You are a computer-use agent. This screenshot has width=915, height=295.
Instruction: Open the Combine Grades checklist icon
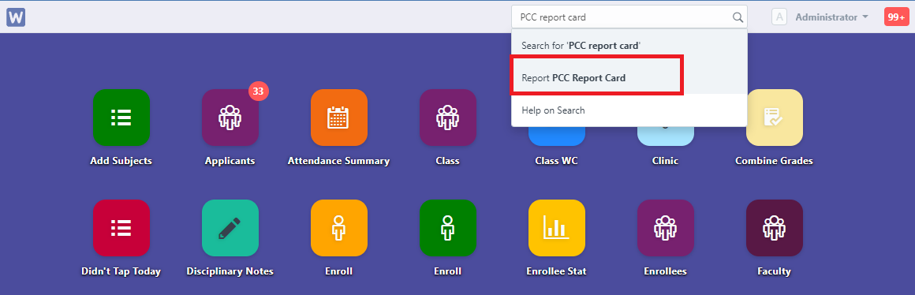click(775, 118)
